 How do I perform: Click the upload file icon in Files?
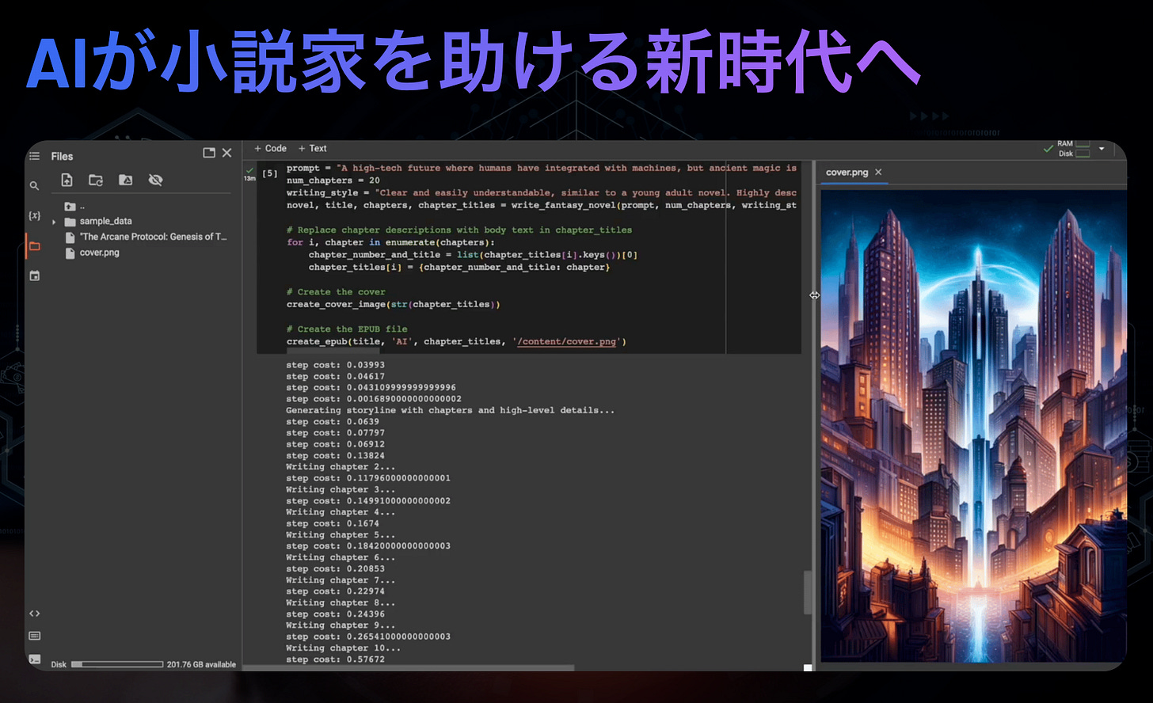click(x=67, y=180)
